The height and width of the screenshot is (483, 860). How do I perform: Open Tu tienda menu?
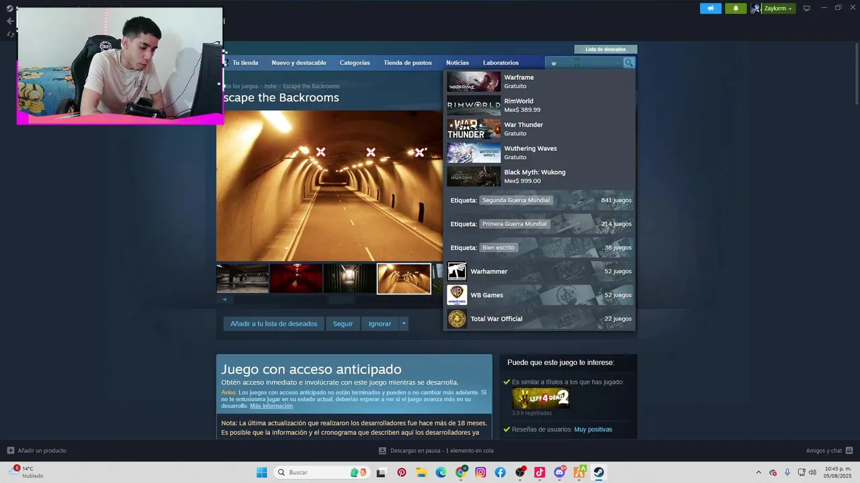tap(245, 63)
